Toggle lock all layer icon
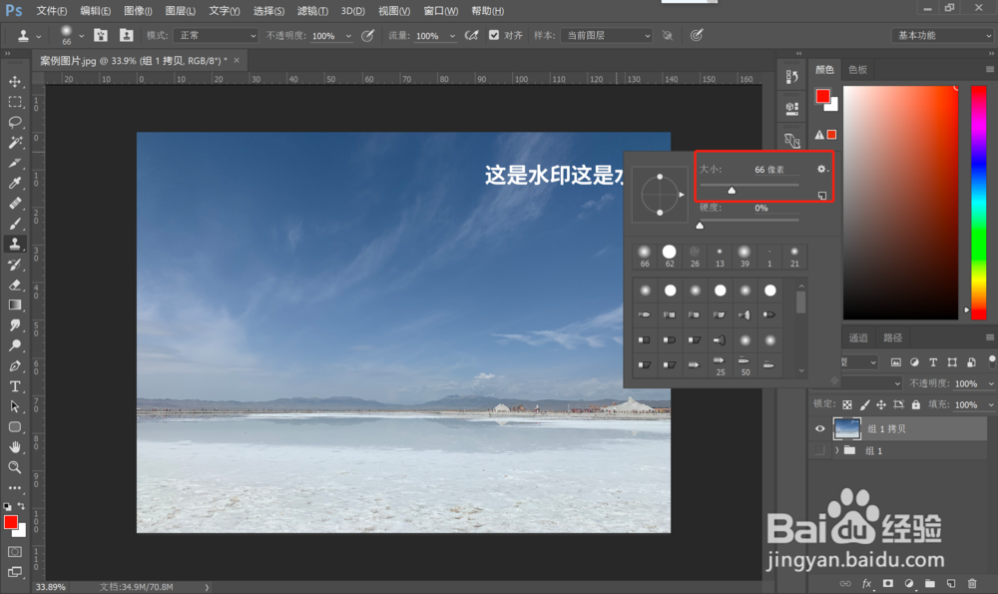The width and height of the screenshot is (998, 594). point(915,404)
